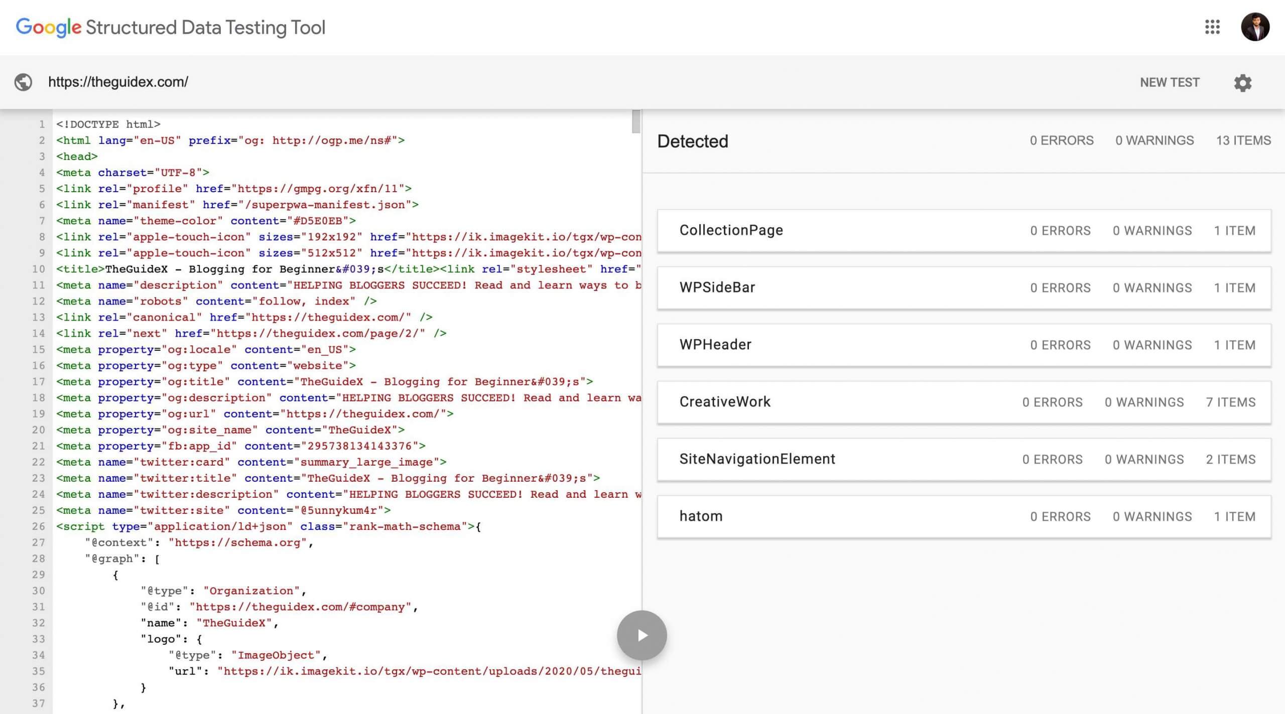The width and height of the screenshot is (1285, 714).
Task: Click line 7 theme-color meta tag
Action: 206,220
